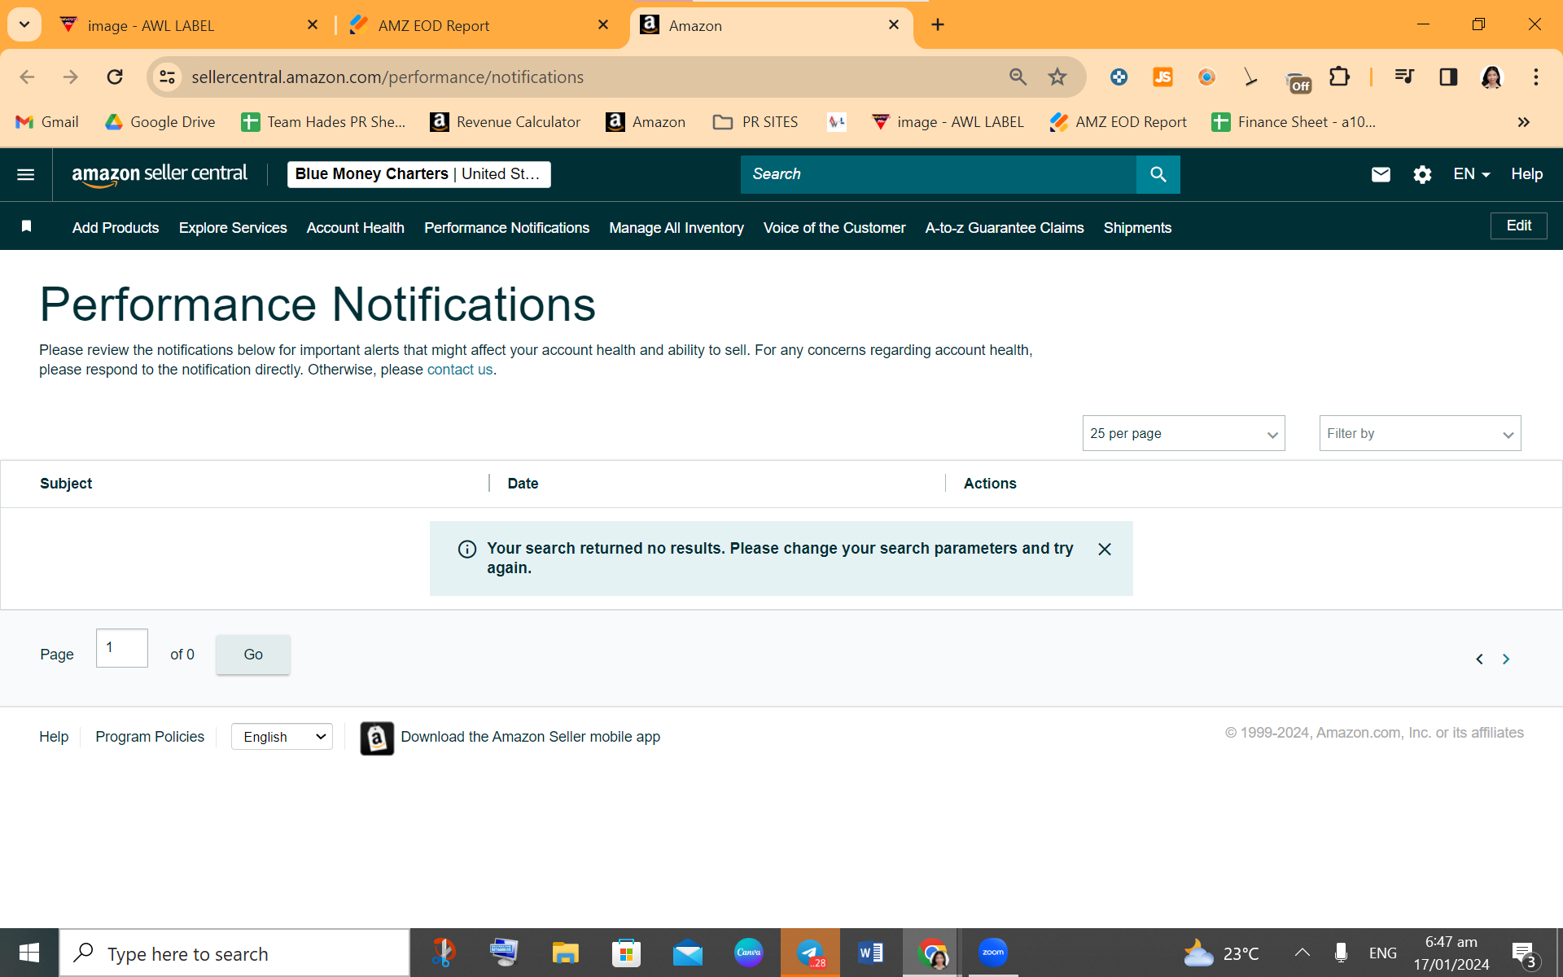1563x977 pixels.
Task: Change footer language from English dropdown
Action: coord(282,737)
